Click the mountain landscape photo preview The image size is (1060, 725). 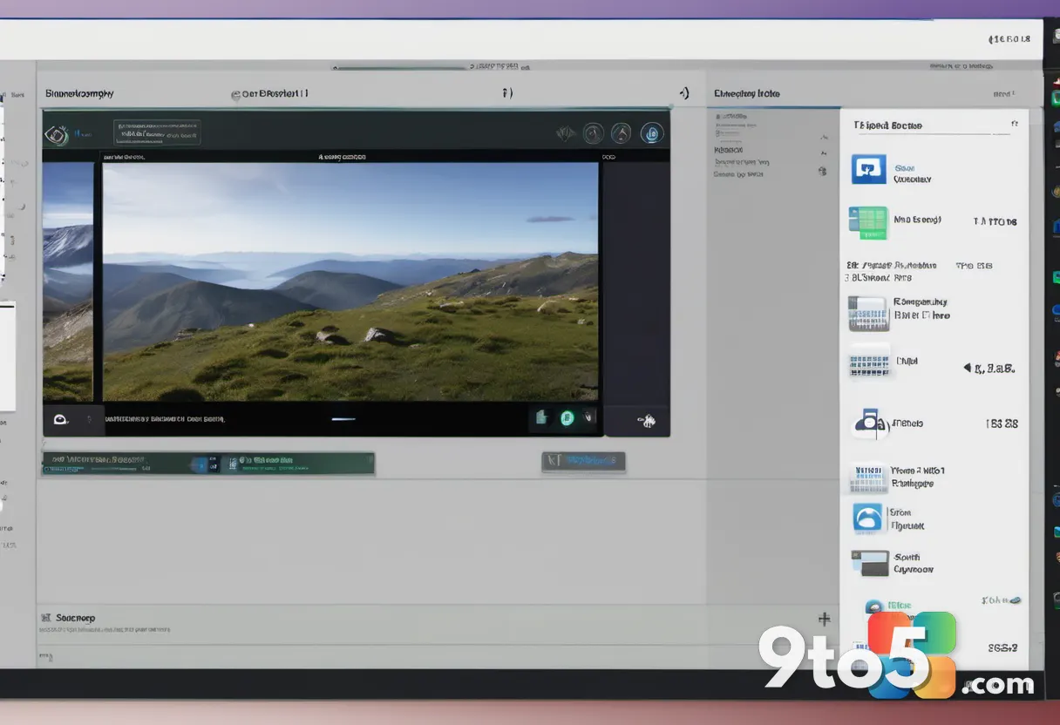(x=350, y=281)
